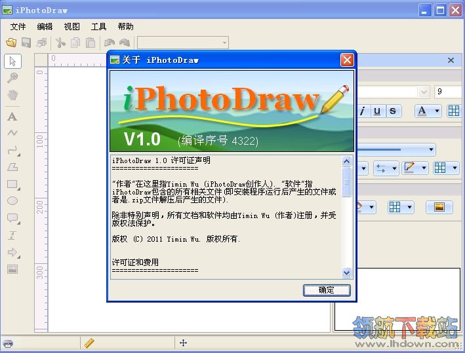Select the Rectangle tool

point(13,185)
